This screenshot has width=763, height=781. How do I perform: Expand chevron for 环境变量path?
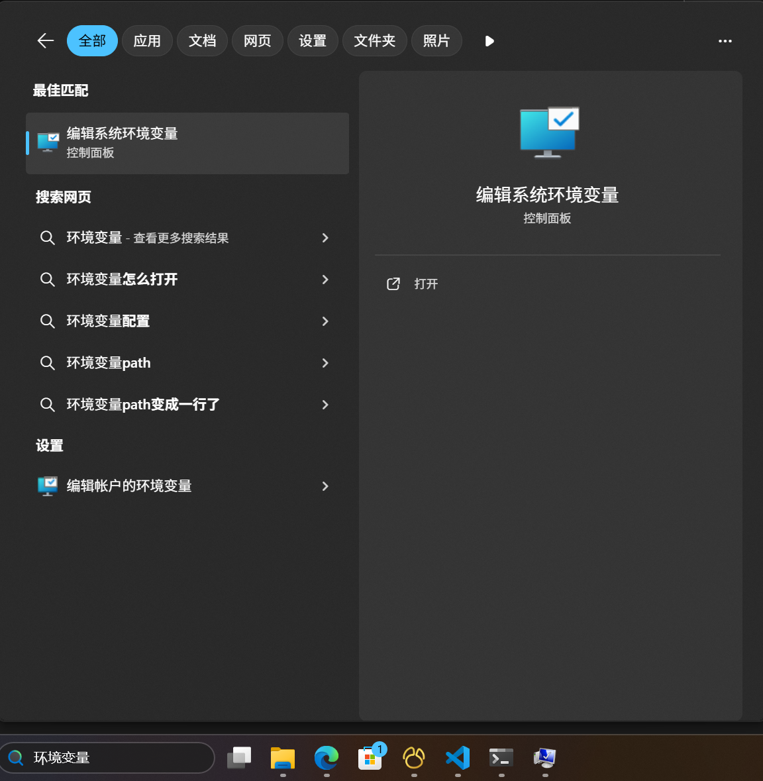[325, 363]
